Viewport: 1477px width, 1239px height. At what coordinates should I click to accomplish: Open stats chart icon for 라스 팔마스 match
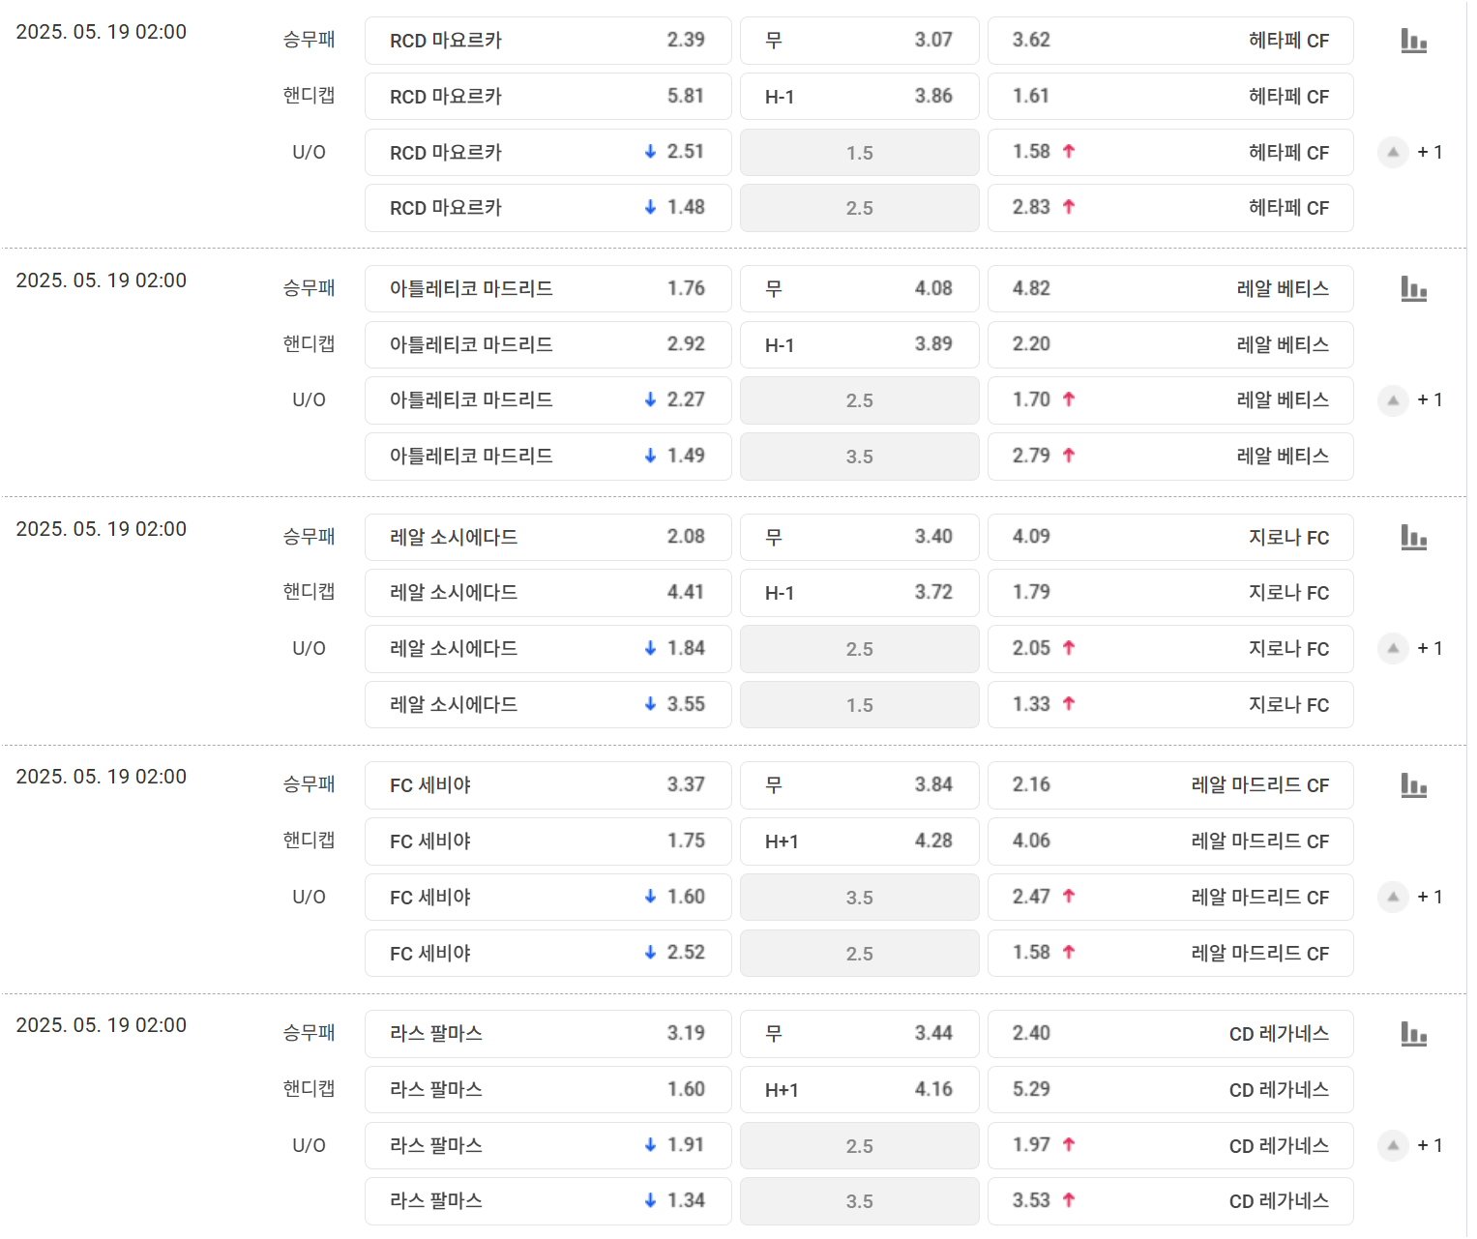(1413, 1034)
